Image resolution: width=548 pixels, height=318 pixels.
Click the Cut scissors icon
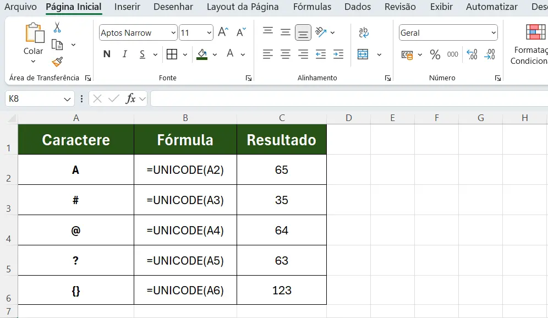click(57, 28)
